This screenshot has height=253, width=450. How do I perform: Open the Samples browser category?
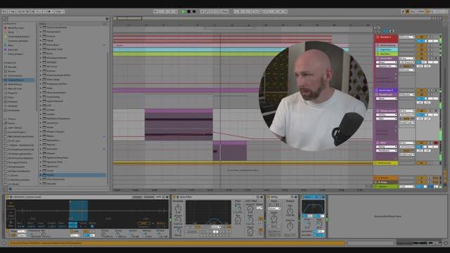13,101
